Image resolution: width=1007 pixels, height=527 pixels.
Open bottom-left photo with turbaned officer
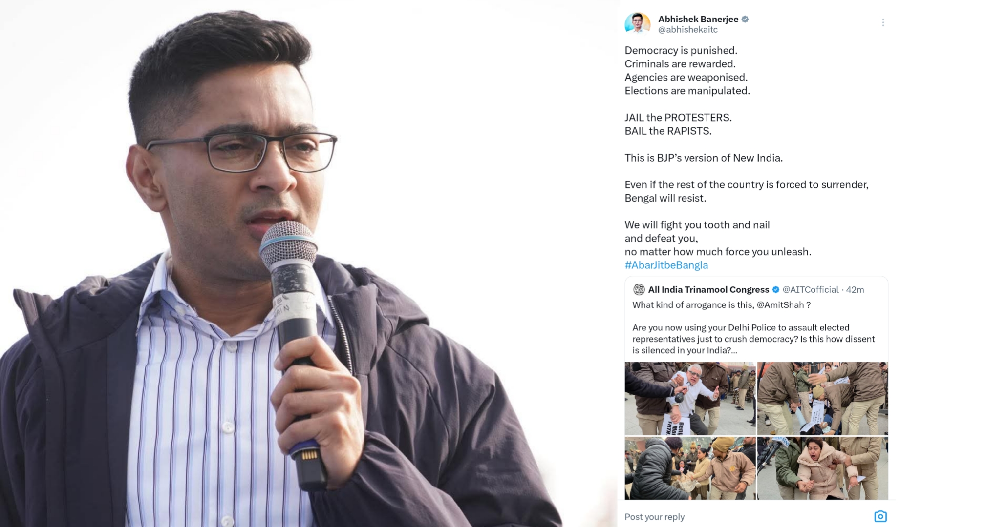pyautogui.click(x=690, y=468)
